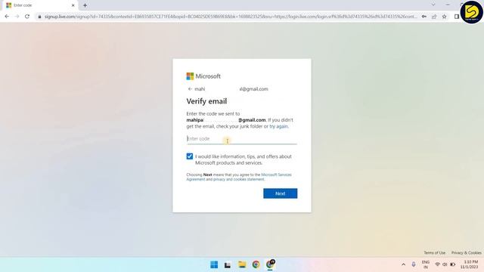Click the Verify email heading
This screenshot has width=484, height=272.
(x=206, y=101)
